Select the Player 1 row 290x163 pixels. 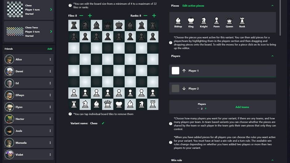(x=222, y=71)
